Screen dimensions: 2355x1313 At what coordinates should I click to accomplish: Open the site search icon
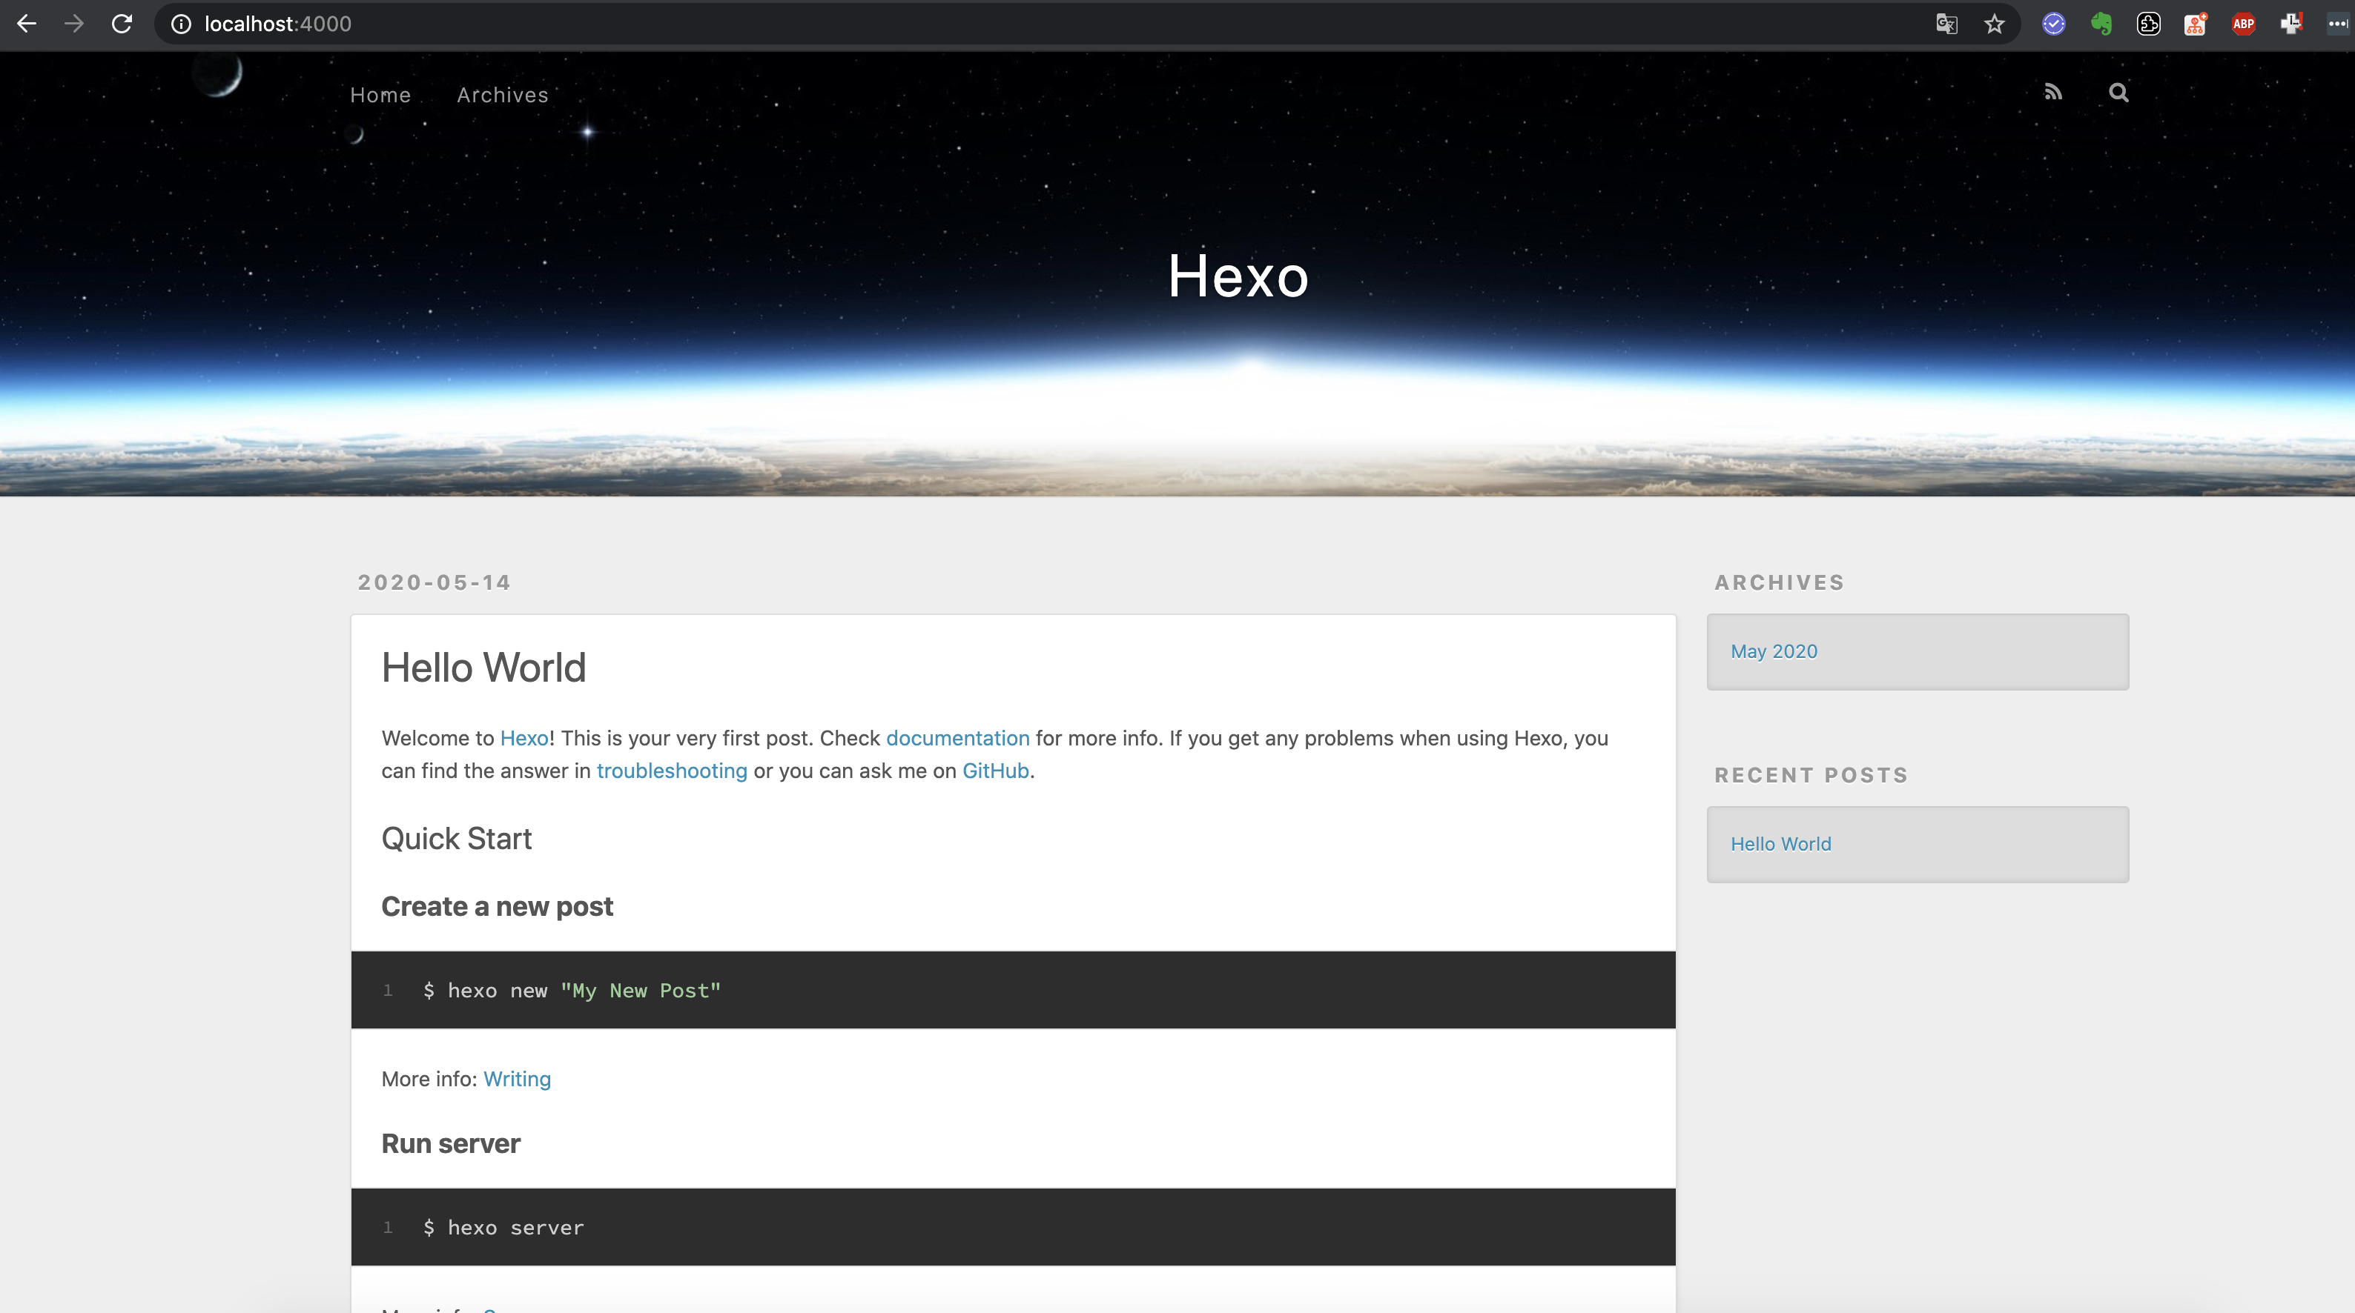(x=2118, y=93)
